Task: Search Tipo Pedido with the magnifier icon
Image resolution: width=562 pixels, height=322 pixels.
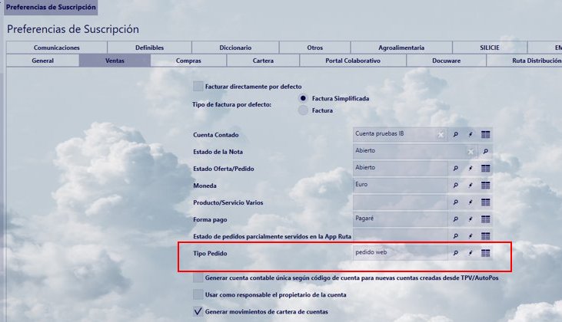Action: tap(455, 253)
